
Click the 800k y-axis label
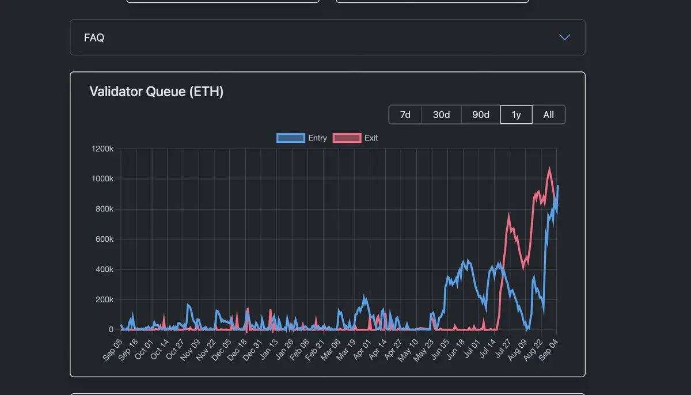tap(104, 209)
